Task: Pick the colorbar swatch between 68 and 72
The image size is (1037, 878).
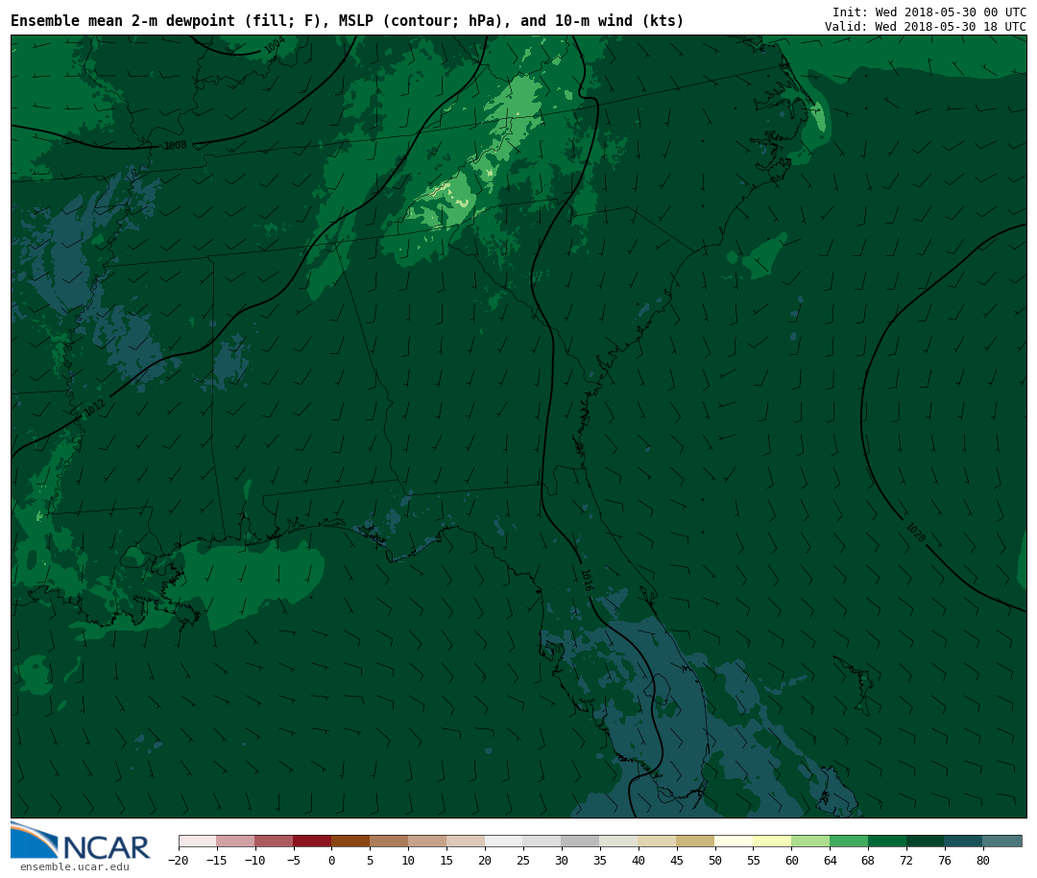Action: 887,841
